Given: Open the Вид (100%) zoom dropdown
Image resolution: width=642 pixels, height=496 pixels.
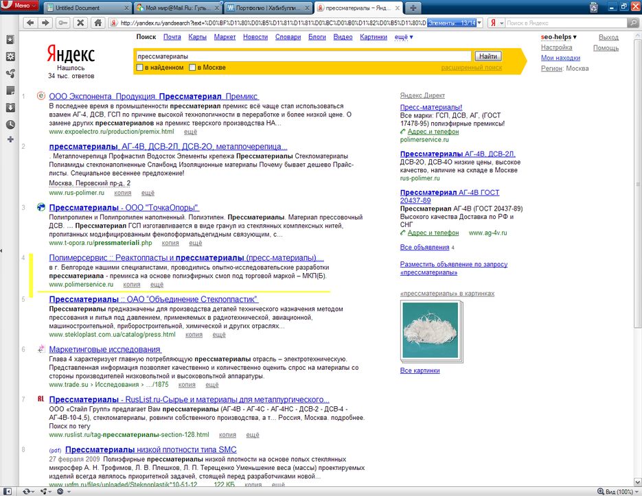Looking at the screenshot, I should coord(619,491).
